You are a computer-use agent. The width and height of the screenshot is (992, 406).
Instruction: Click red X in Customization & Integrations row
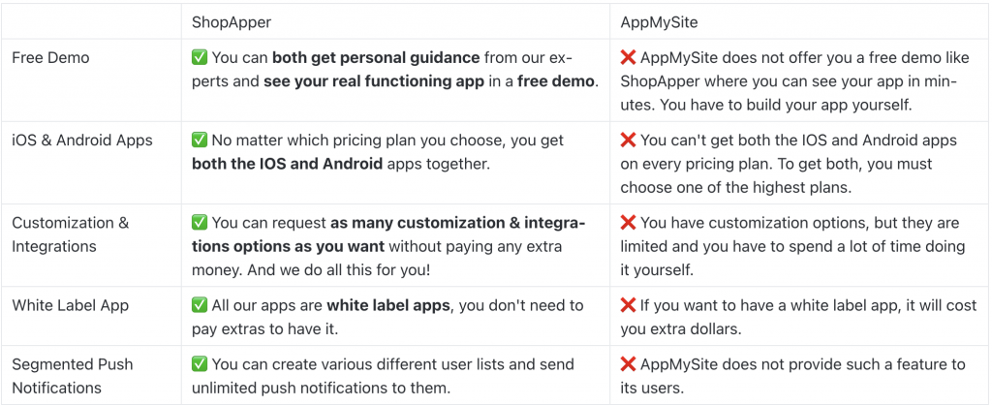628,223
